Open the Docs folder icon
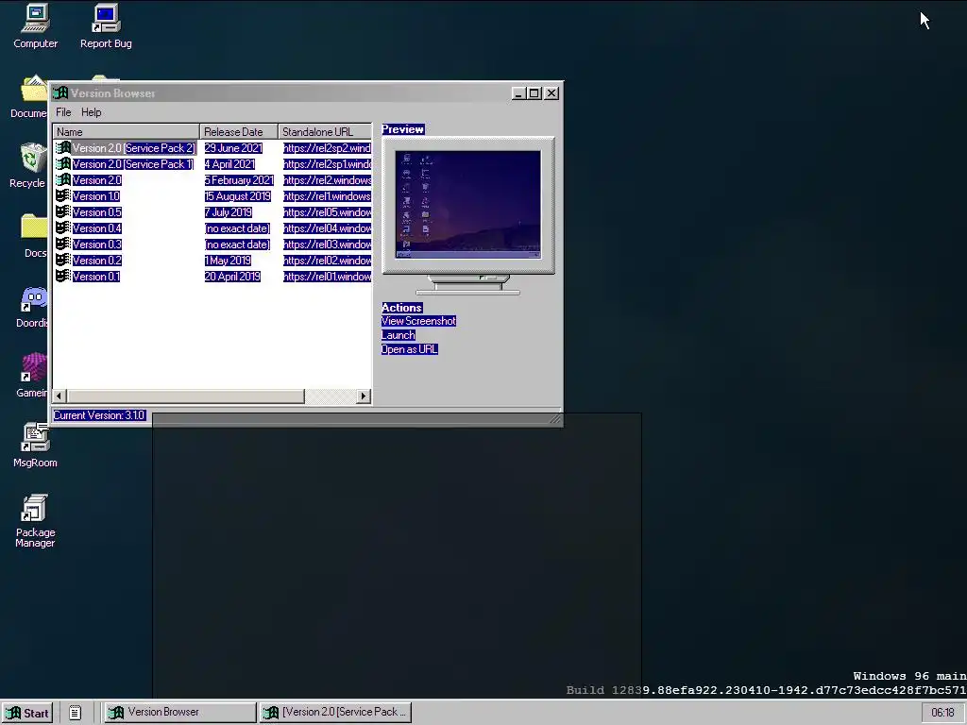The height and width of the screenshot is (725, 967). [x=34, y=228]
